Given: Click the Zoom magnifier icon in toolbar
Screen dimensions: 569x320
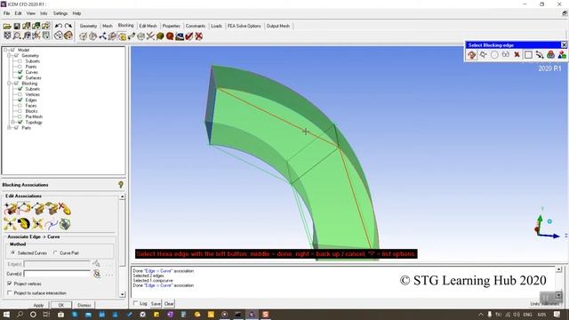Looking at the screenshot, I should point(17,36).
